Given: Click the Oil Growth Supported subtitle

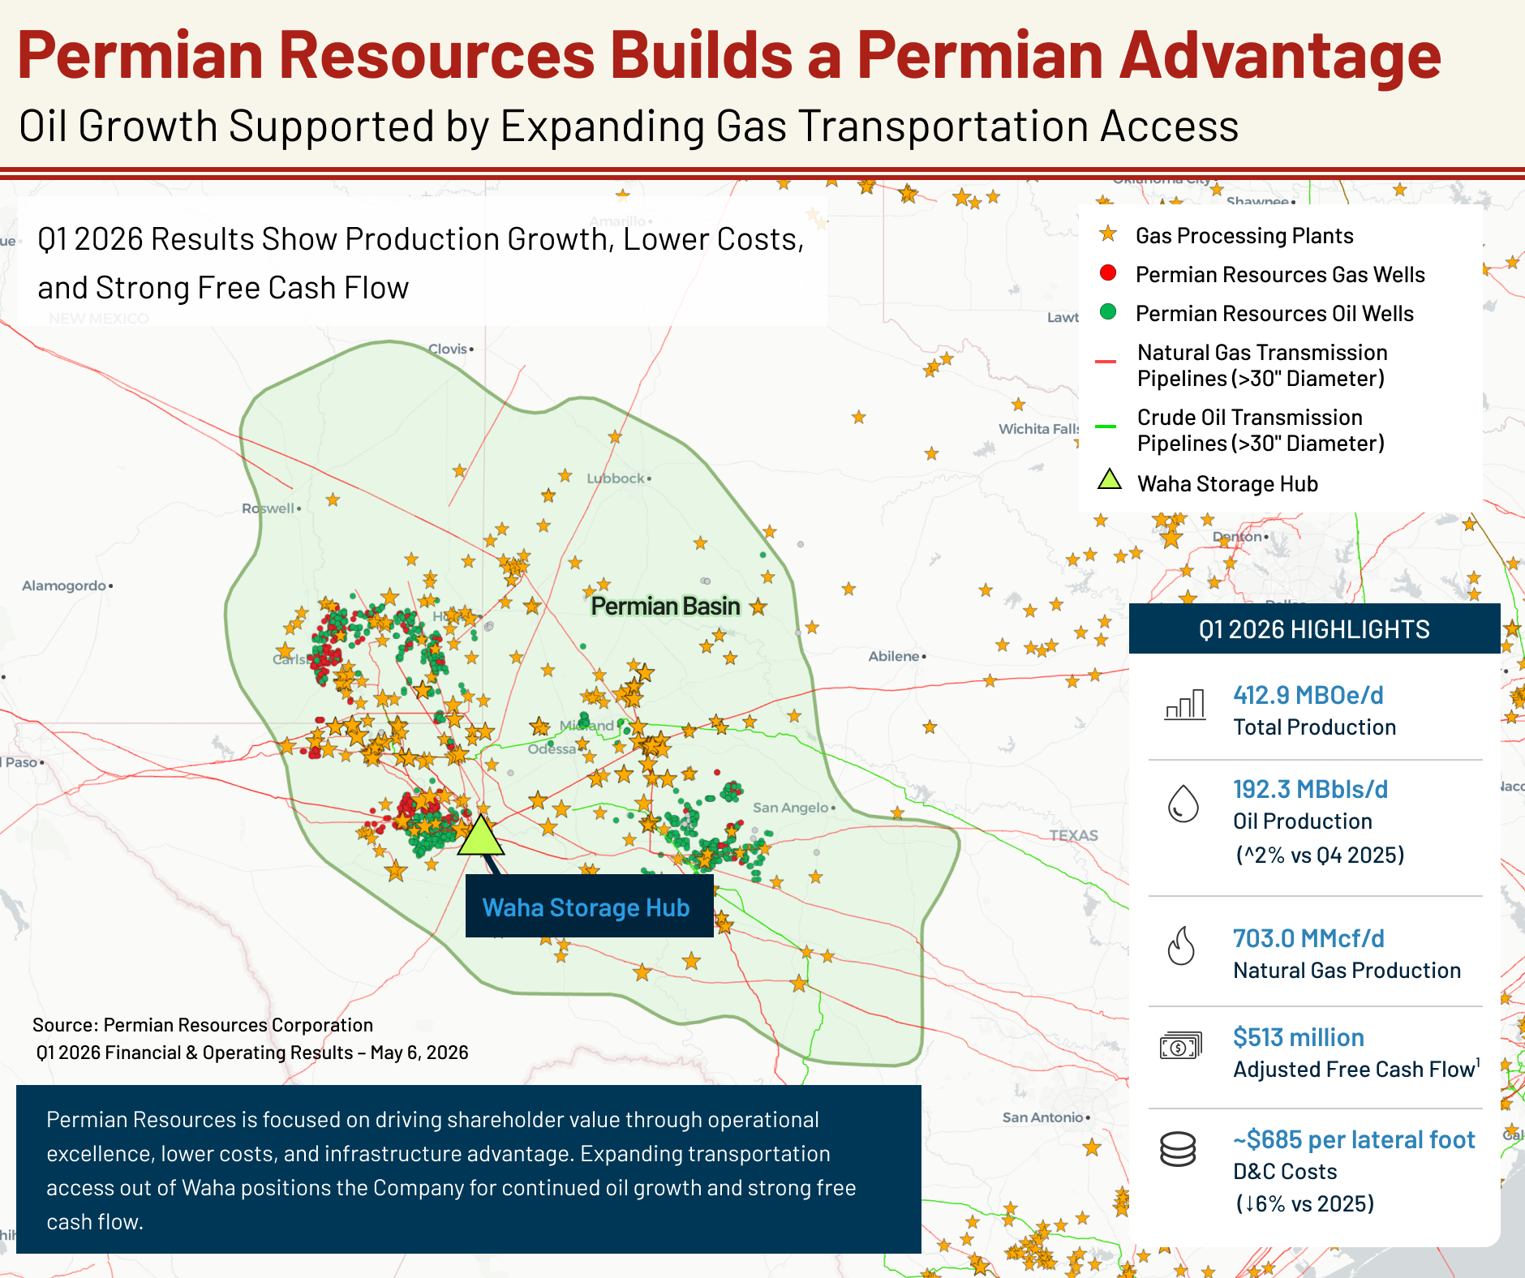Looking at the screenshot, I should pos(629,127).
